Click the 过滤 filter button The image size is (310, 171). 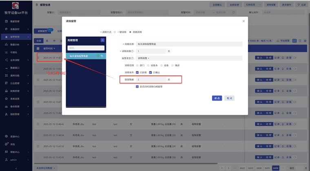click(302, 5)
